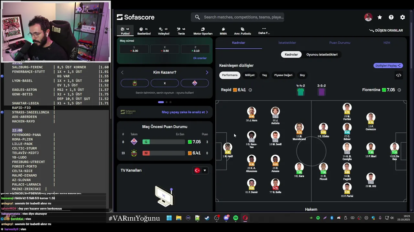The image size is (414, 232).
Task: Vote for Rapid crest in Kim Kazanır
Action: (135, 83)
